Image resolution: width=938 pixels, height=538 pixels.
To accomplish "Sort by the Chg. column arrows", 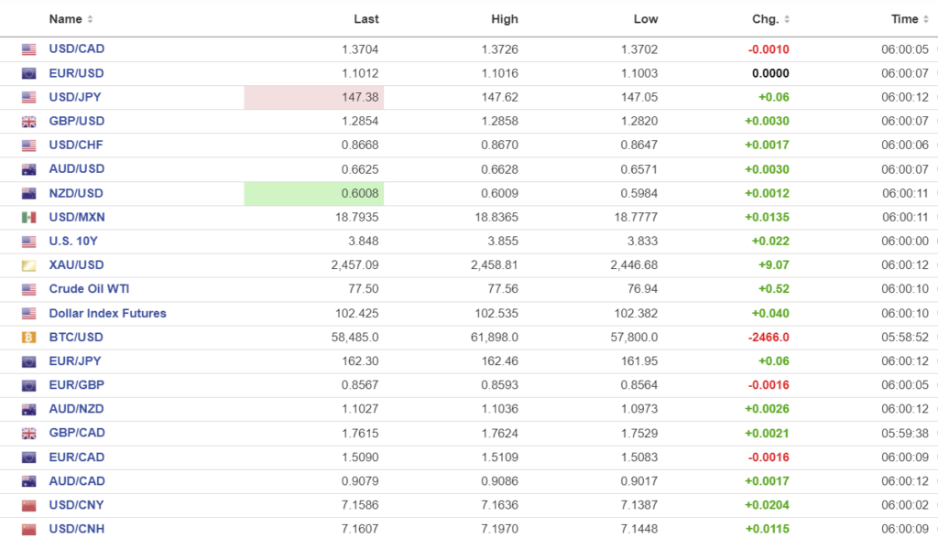I will pos(787,19).
